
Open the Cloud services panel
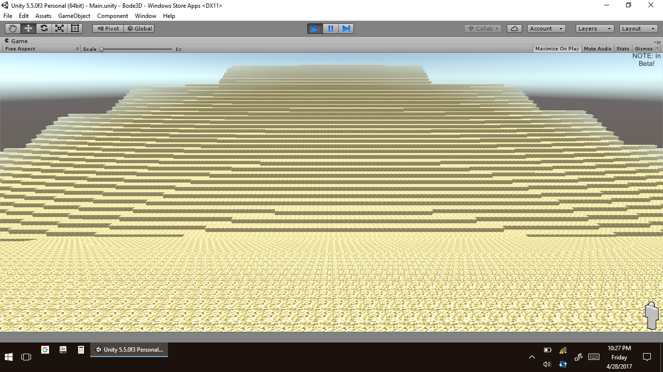click(514, 29)
